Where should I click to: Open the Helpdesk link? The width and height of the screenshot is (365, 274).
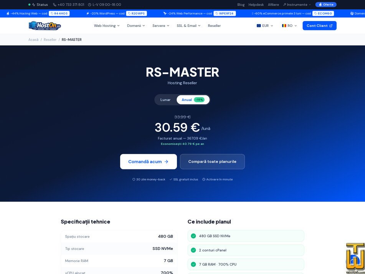256,5
